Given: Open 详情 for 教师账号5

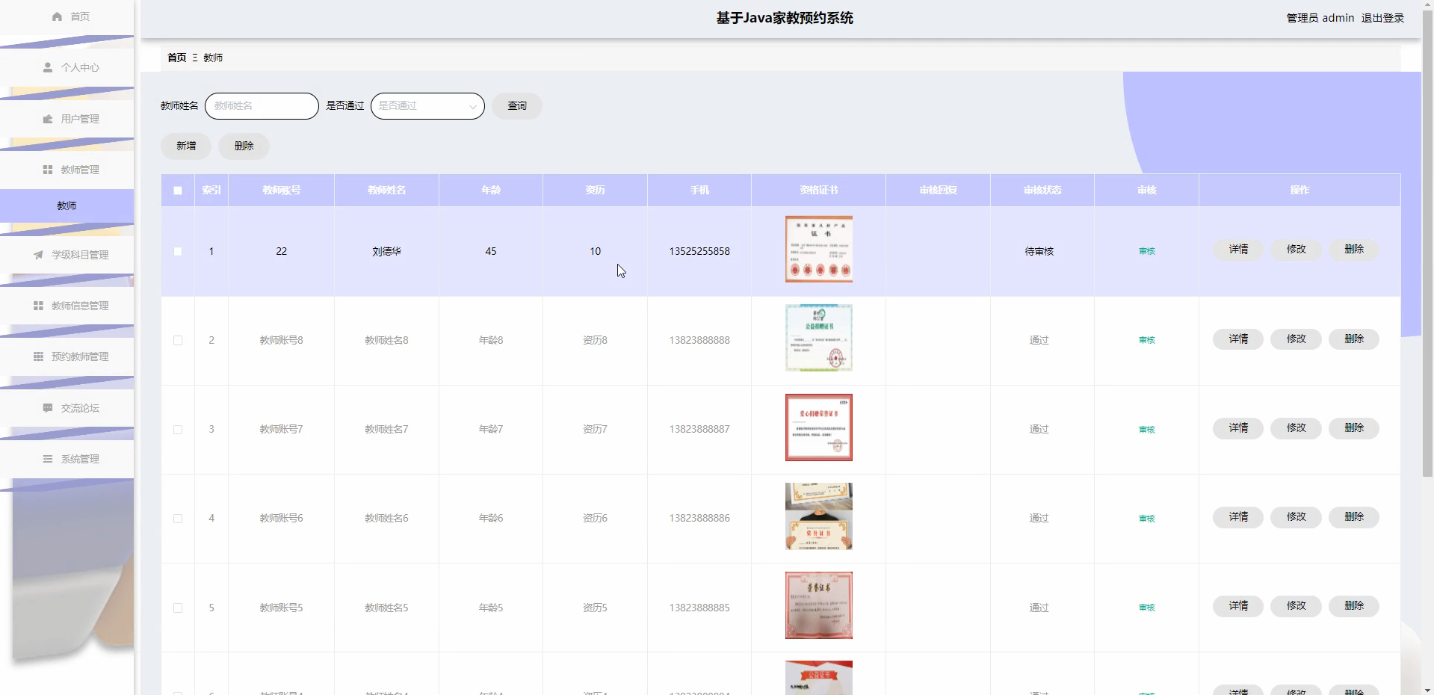Looking at the screenshot, I should coord(1238,606).
